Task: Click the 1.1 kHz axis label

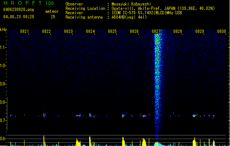Action: pos(3,47)
